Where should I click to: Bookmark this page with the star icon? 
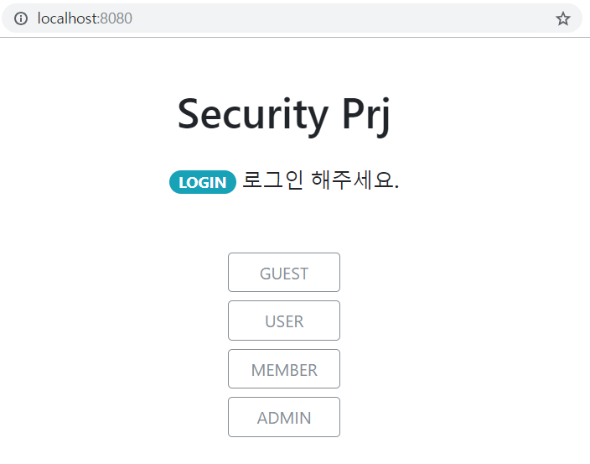tap(562, 18)
